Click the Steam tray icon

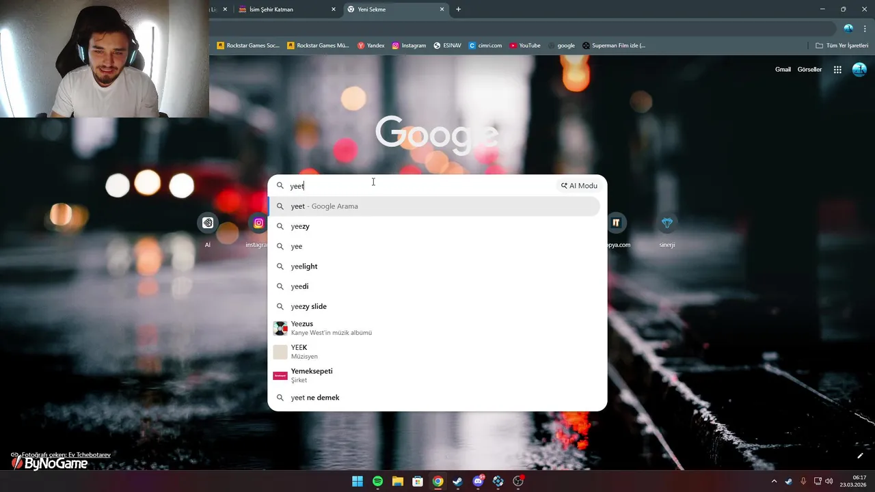tap(789, 481)
